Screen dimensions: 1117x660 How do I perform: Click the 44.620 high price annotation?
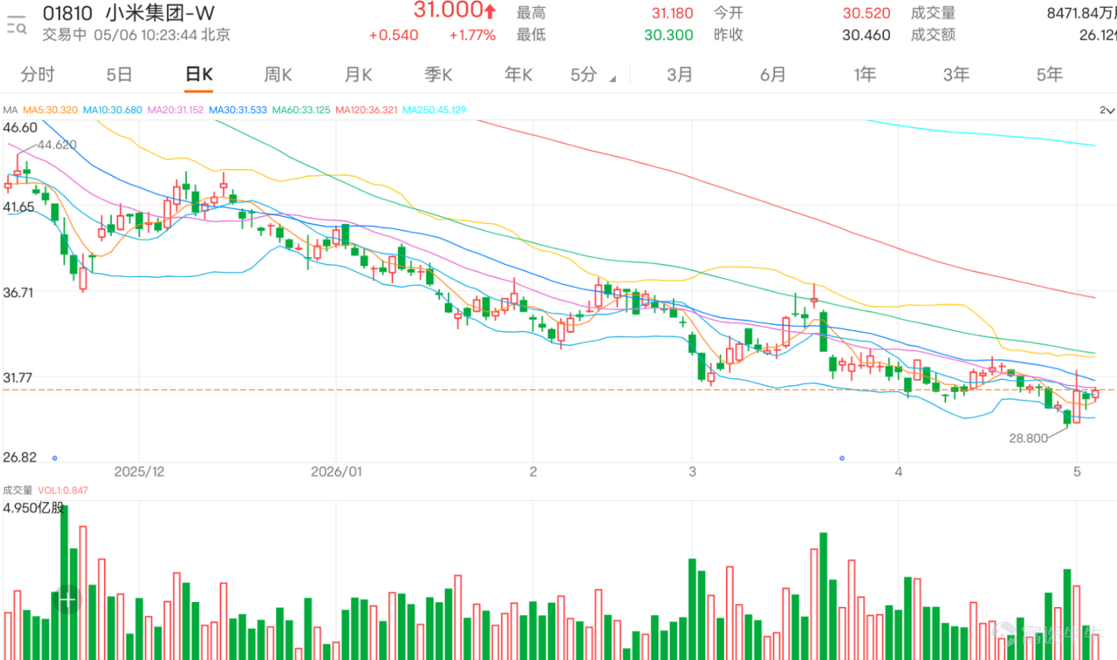57,145
